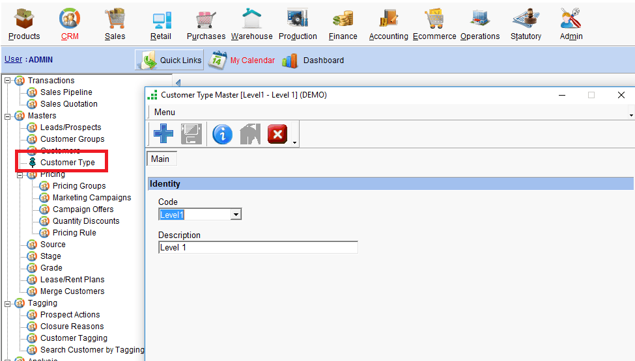Open the Production module icon

click(298, 19)
